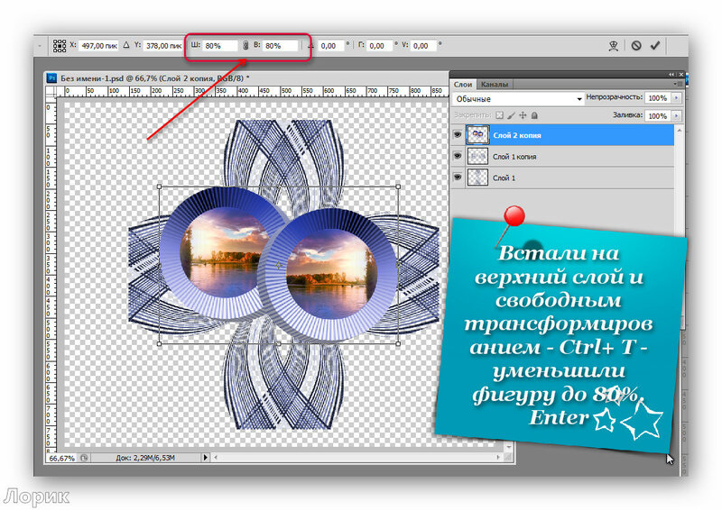Select the Слой 1 layer name
Viewport: 722px width, 510px height.
point(504,178)
